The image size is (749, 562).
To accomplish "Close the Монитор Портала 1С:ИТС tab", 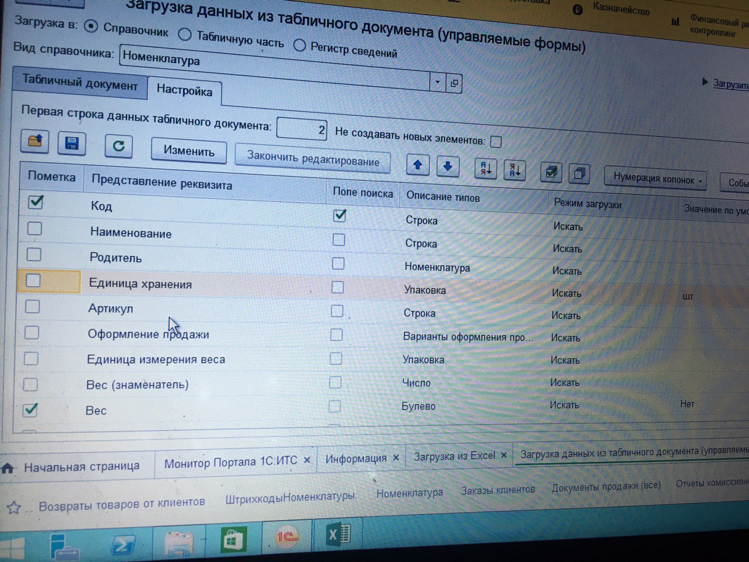I will (x=307, y=461).
